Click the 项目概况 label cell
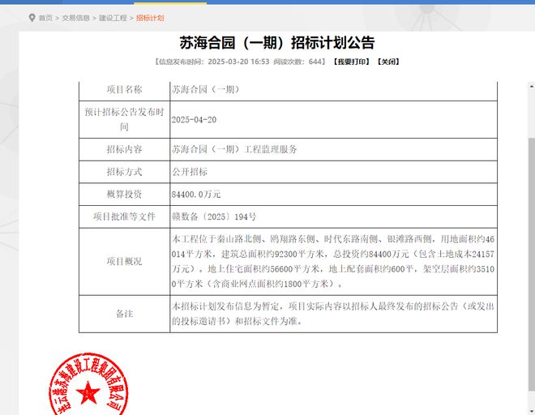The height and width of the screenshot is (415, 535). coord(124,262)
